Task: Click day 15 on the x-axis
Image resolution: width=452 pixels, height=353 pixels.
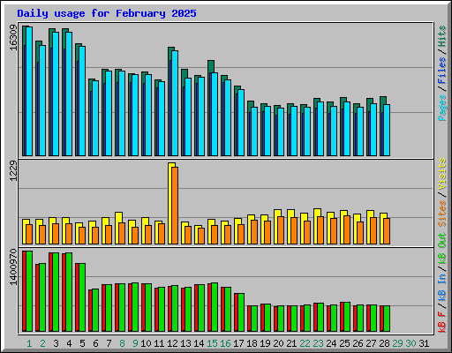Action: [212, 343]
